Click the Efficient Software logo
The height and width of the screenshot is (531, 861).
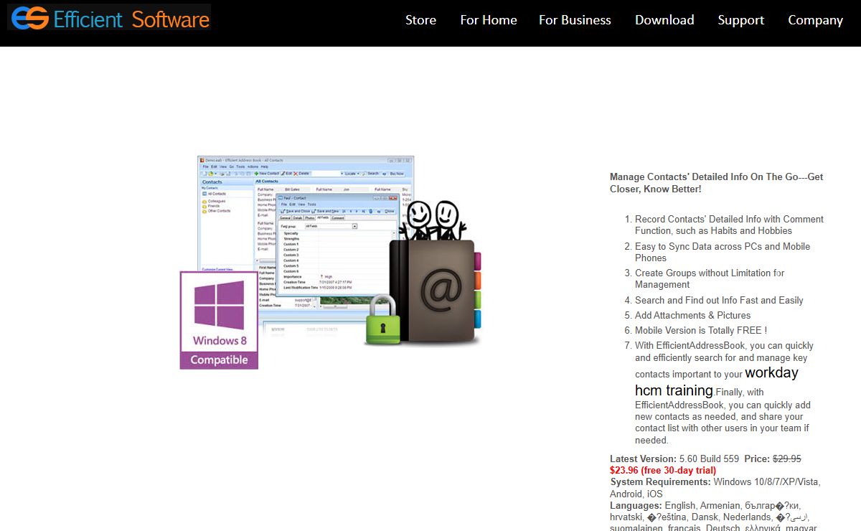109,18
